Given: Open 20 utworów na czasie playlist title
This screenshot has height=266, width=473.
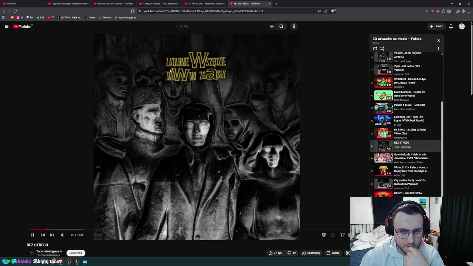Looking at the screenshot, I should pos(397,39).
